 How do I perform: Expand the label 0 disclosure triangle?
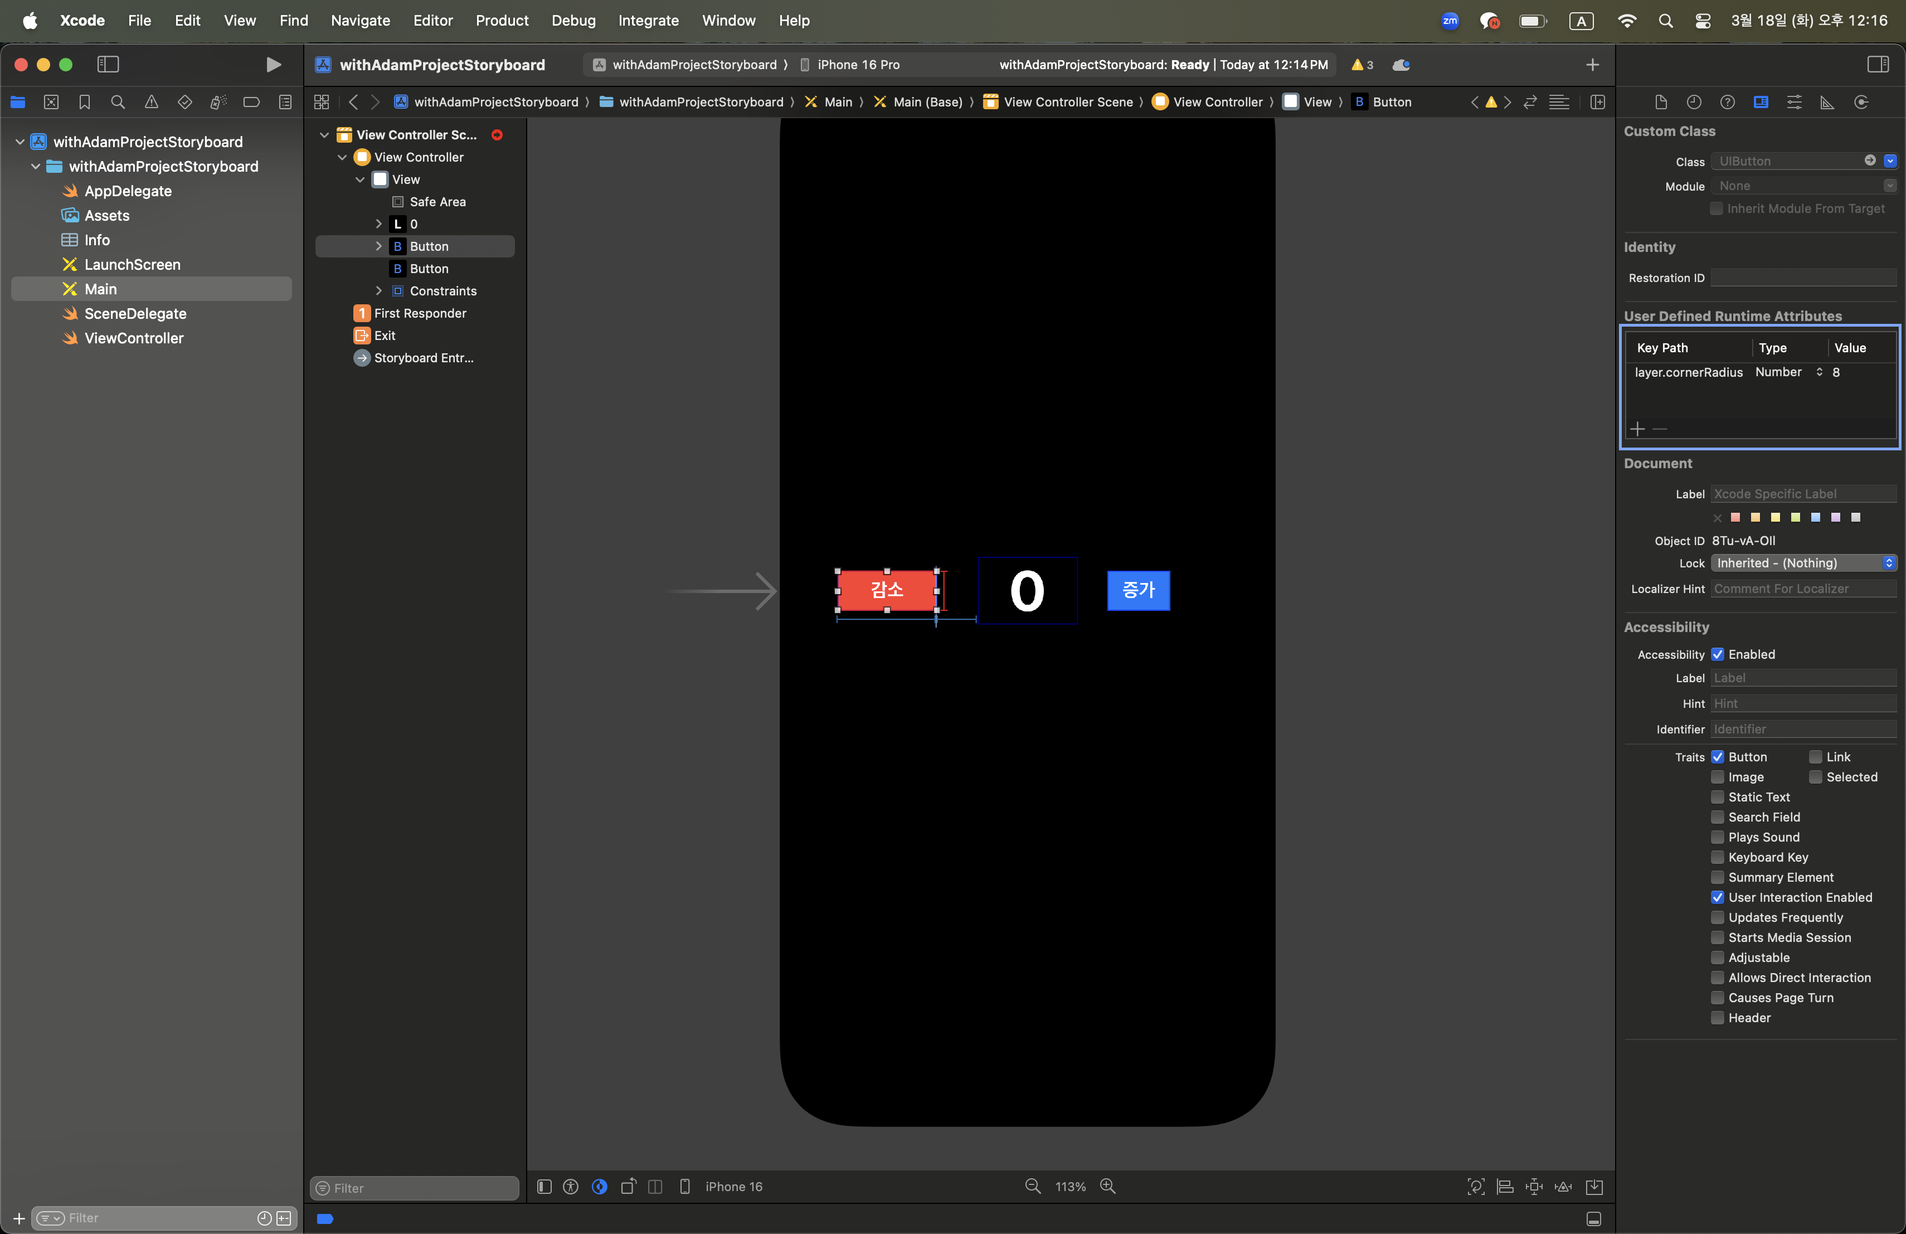379,224
